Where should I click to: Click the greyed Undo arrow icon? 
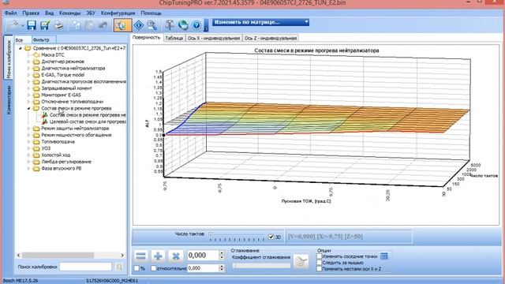point(103,25)
